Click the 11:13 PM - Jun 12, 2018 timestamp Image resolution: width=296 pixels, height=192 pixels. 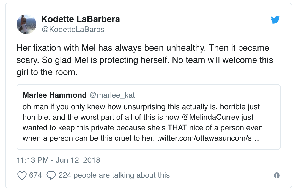pyautogui.click(x=59, y=160)
